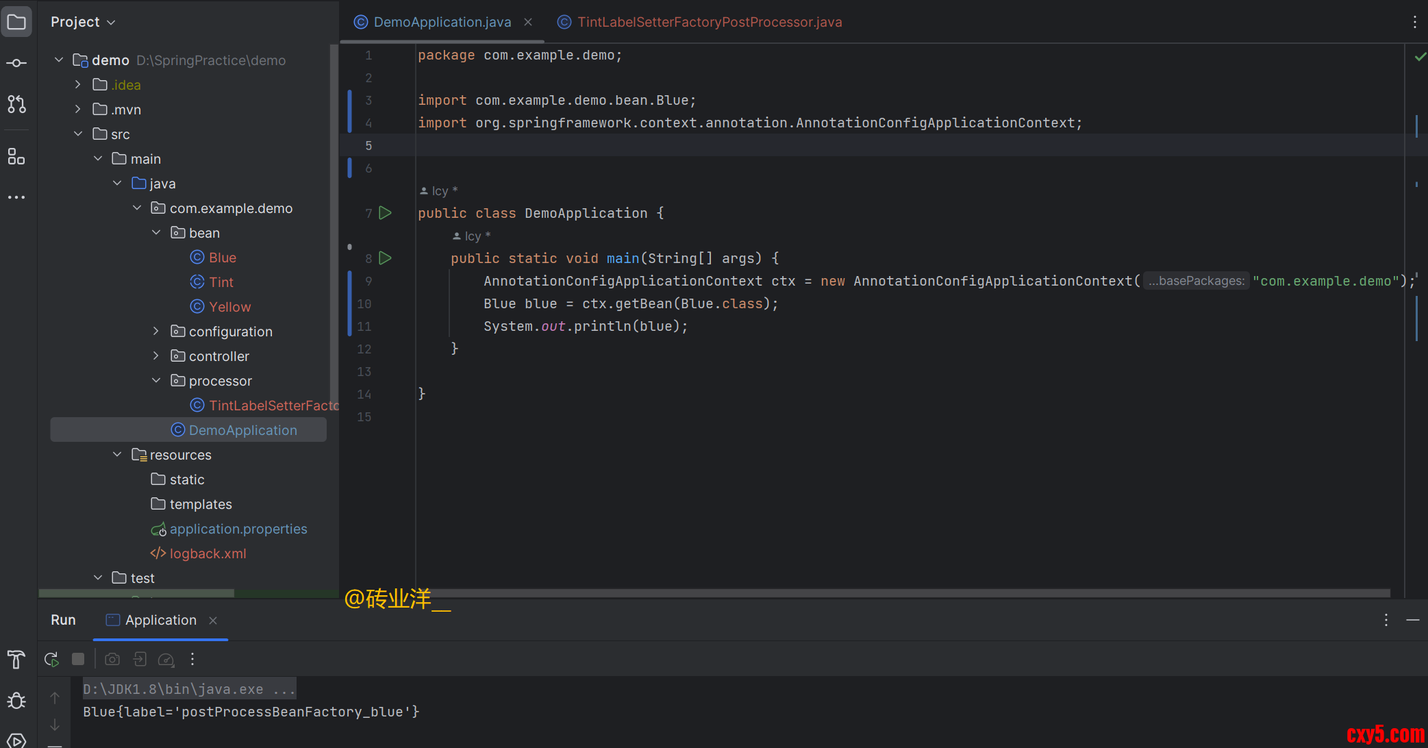Open the Yellow class in project tree

229,307
